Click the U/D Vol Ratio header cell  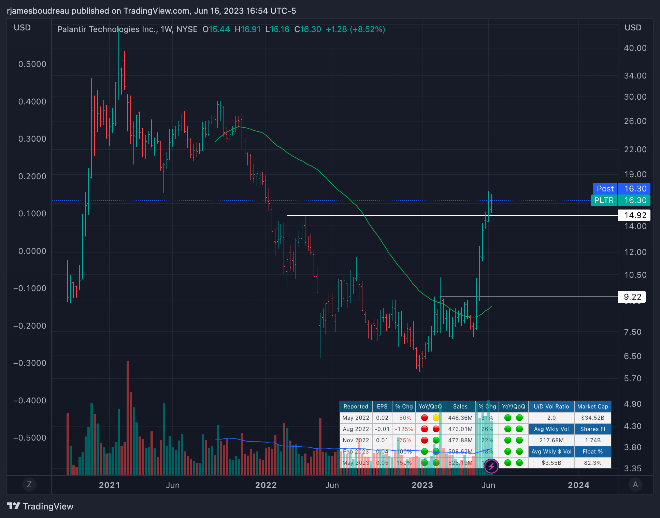click(x=551, y=406)
